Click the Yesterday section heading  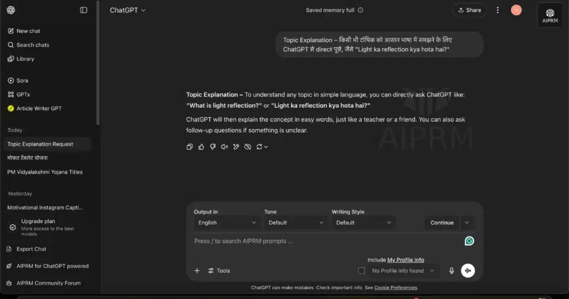19,194
